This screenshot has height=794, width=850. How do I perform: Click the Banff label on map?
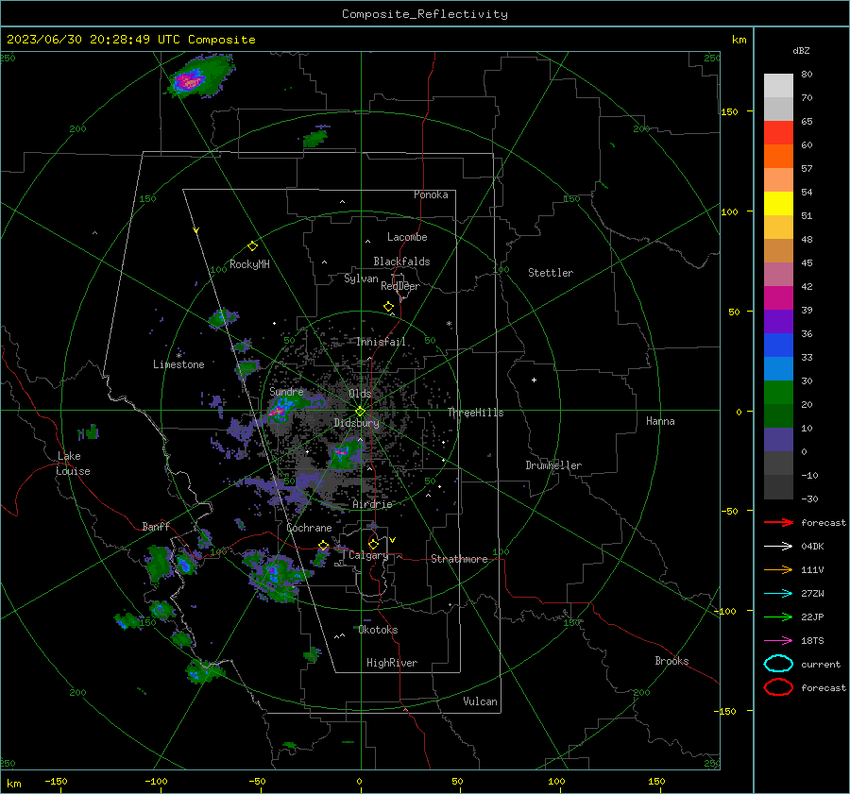tap(156, 527)
